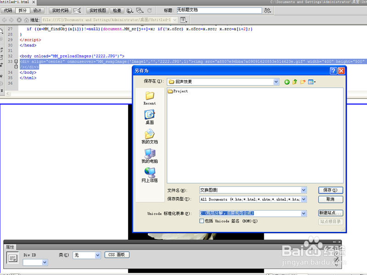Open the 我的文档 My Documents shortcut
The height and width of the screenshot is (275, 367).
(x=150, y=137)
